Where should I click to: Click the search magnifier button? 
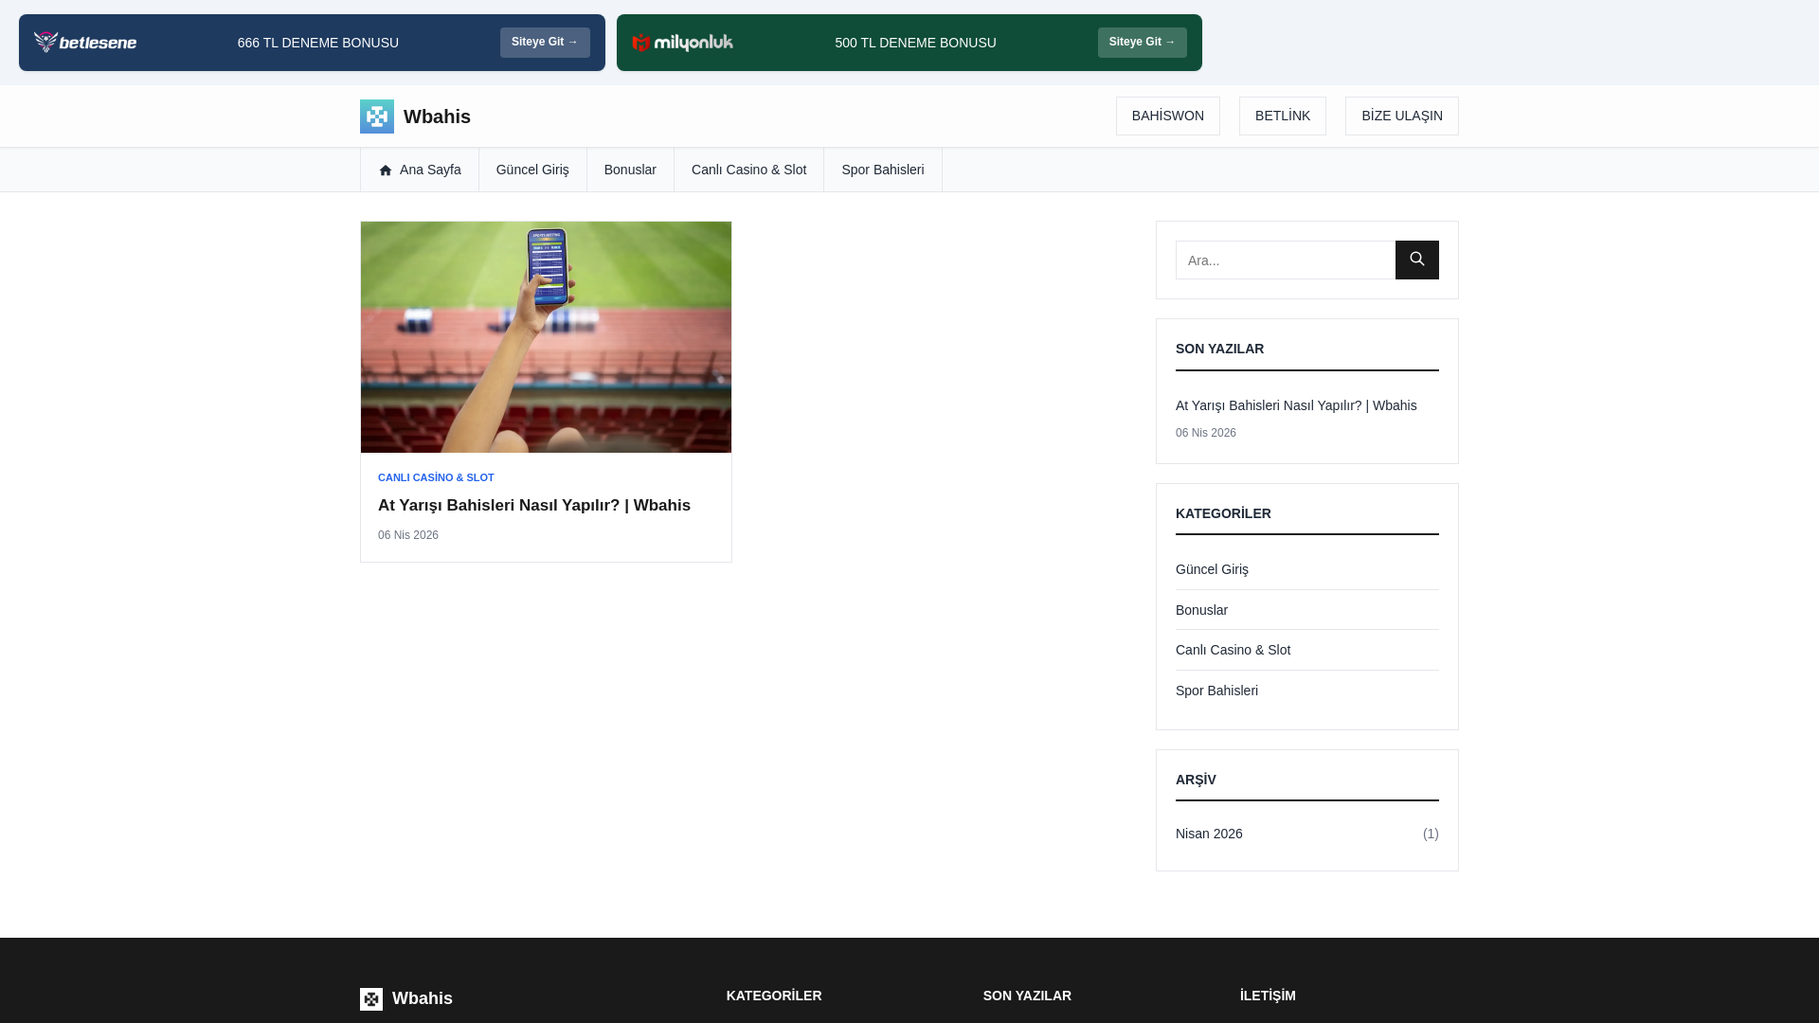coord(1417,260)
